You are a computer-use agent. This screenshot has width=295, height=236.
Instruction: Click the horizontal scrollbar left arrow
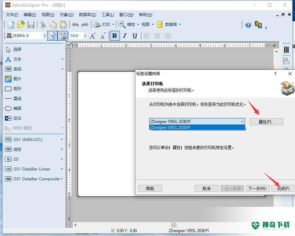pos(75,225)
